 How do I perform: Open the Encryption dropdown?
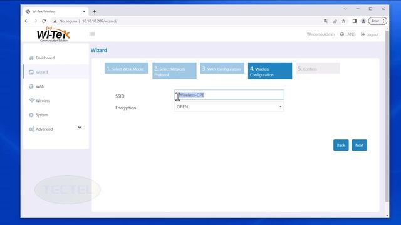pos(229,107)
